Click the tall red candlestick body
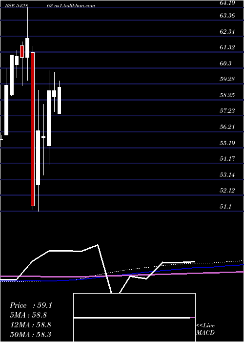Screen dimensions: 244x342 [x=33, y=129]
